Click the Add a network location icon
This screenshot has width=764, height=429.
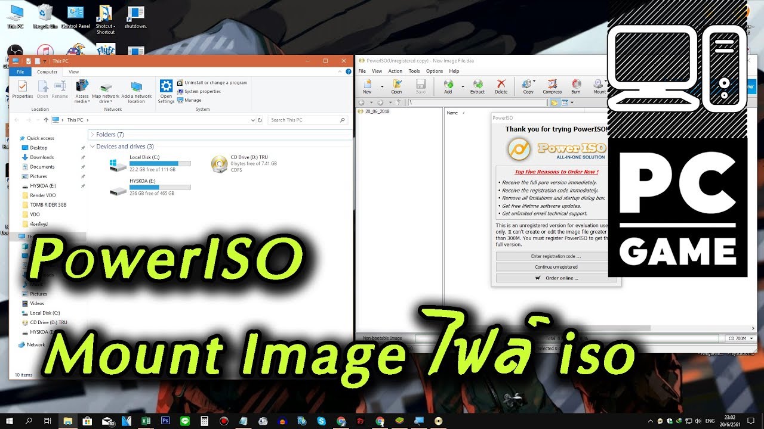[137, 87]
